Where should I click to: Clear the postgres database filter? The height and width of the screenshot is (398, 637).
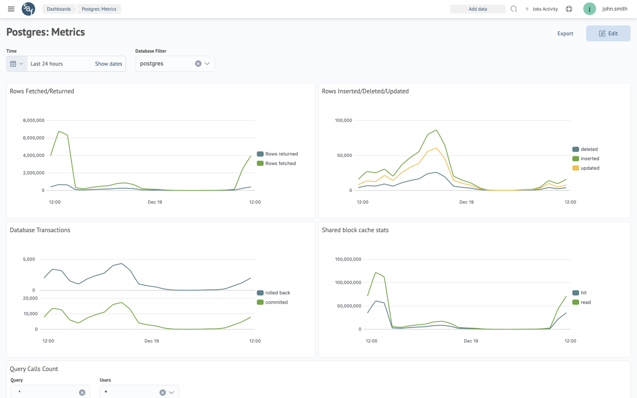pyautogui.click(x=198, y=64)
